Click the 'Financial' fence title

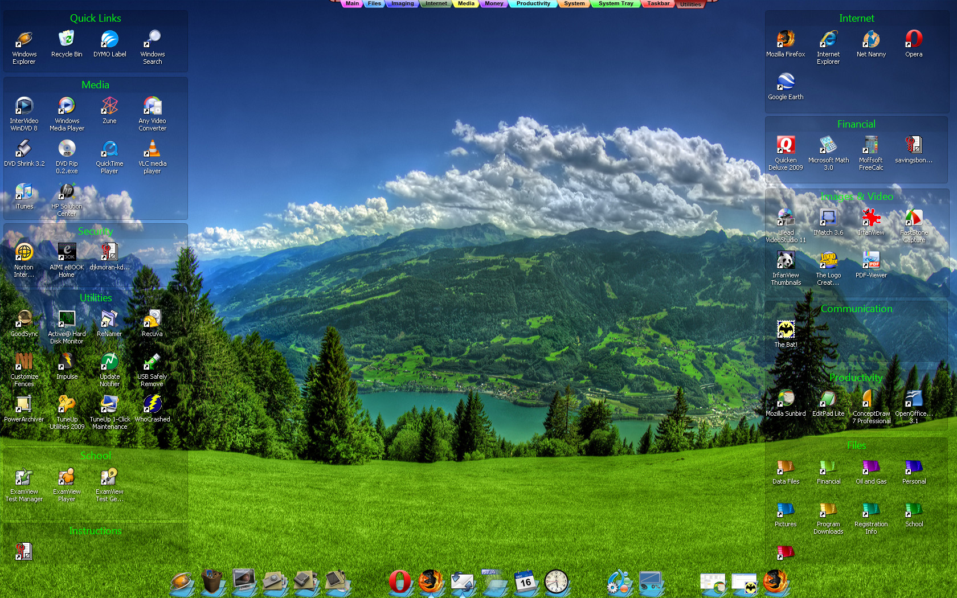(856, 124)
